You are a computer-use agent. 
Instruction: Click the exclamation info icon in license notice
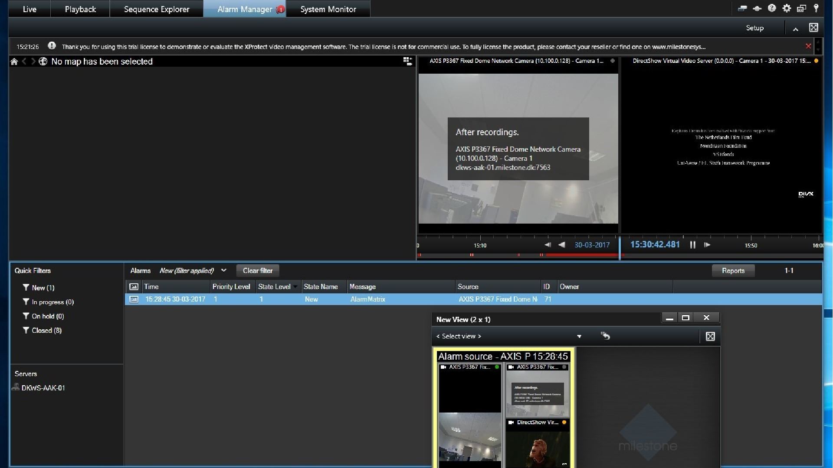[x=52, y=45]
